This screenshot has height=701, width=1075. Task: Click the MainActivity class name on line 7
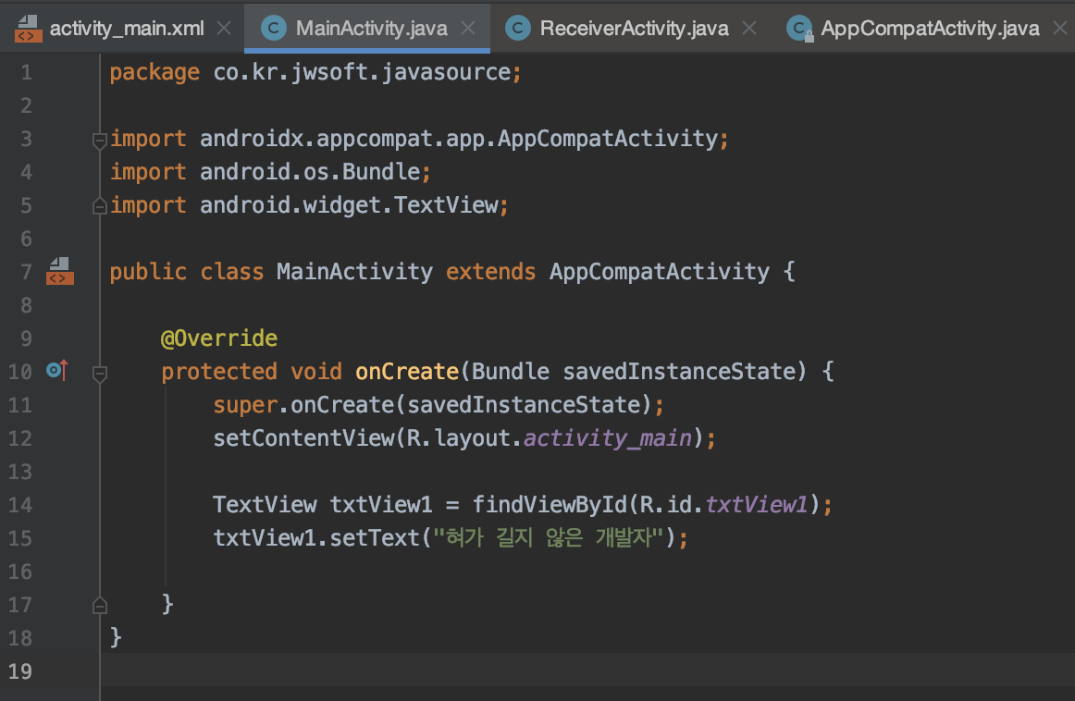pyautogui.click(x=354, y=271)
